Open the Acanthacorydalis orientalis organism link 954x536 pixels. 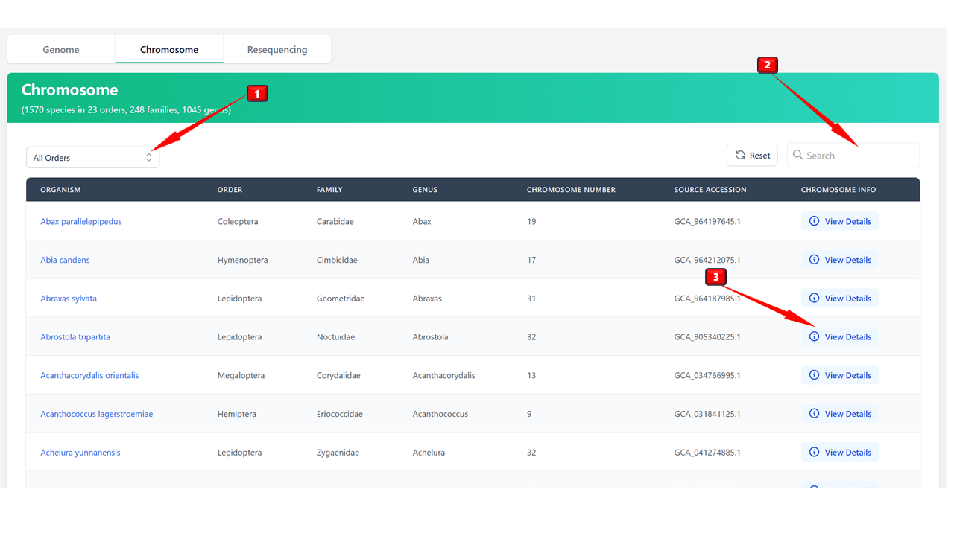[x=89, y=375]
